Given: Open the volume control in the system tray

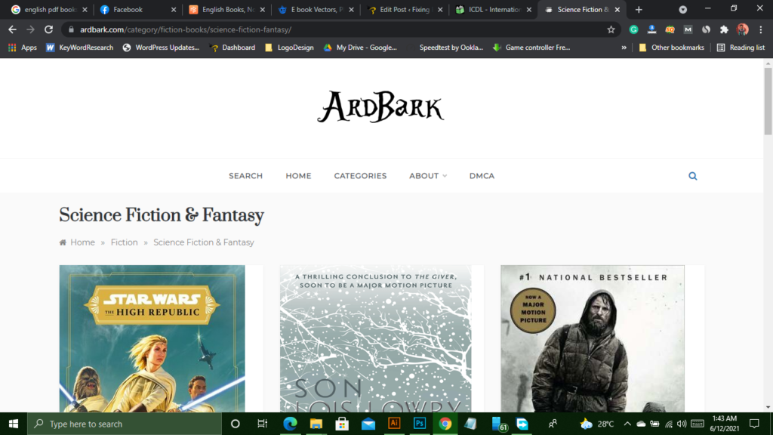Looking at the screenshot, I should (682, 424).
